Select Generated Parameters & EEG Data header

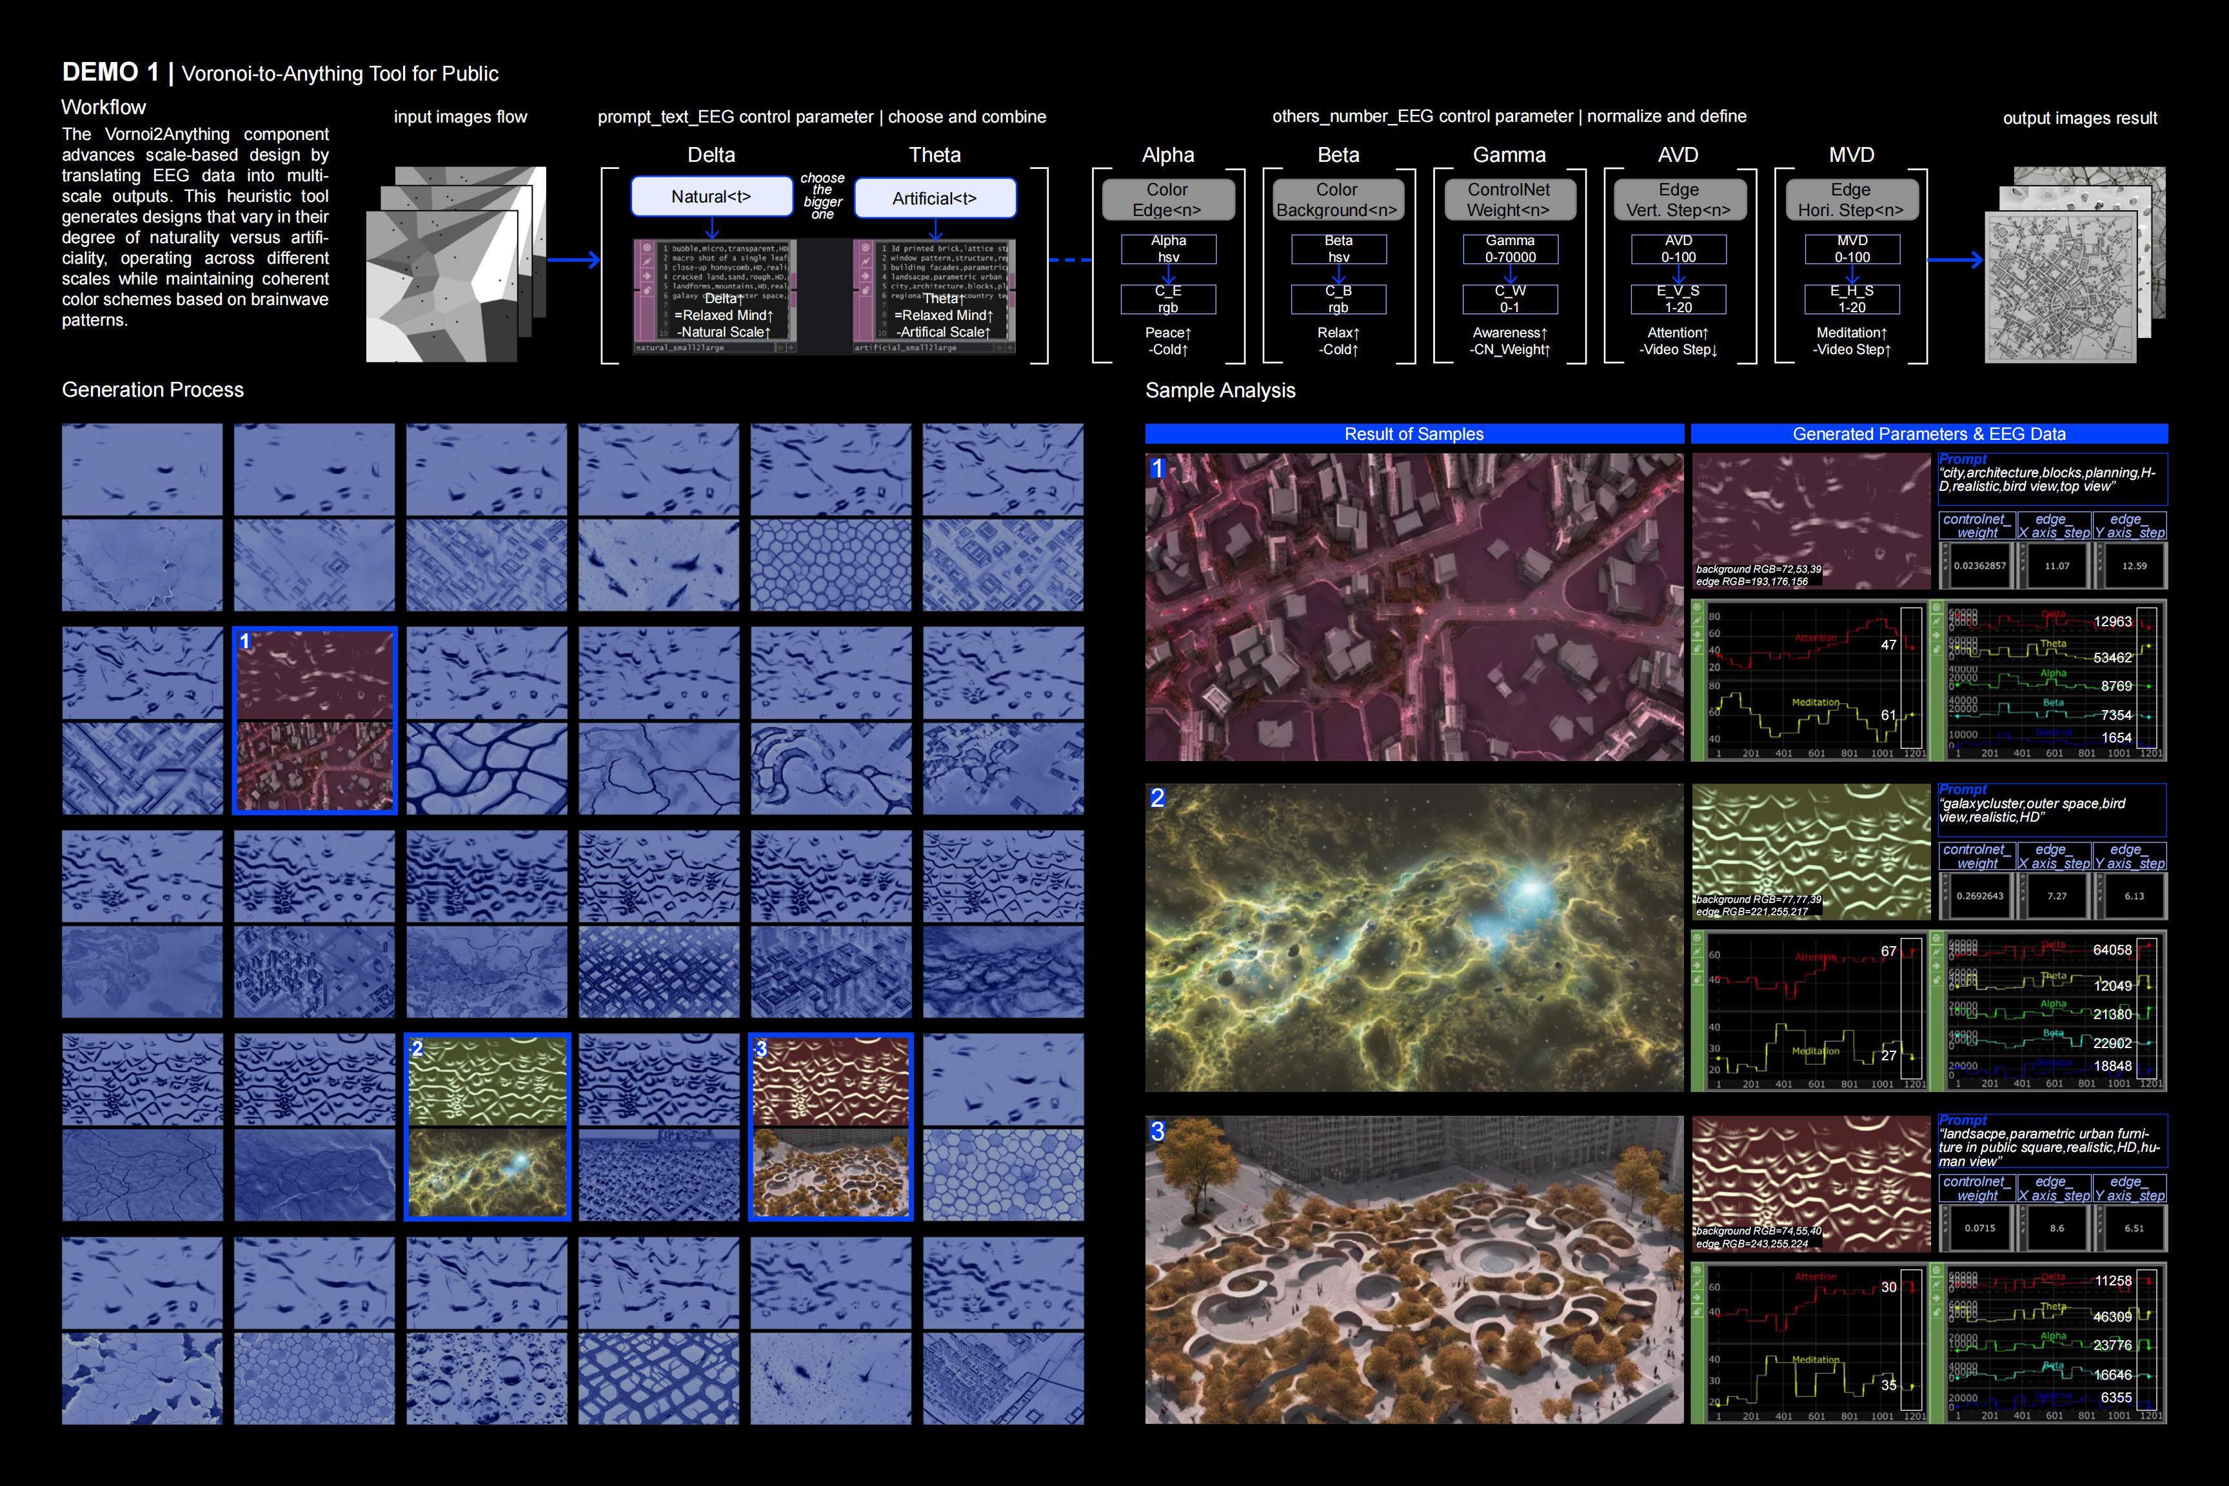(1928, 434)
